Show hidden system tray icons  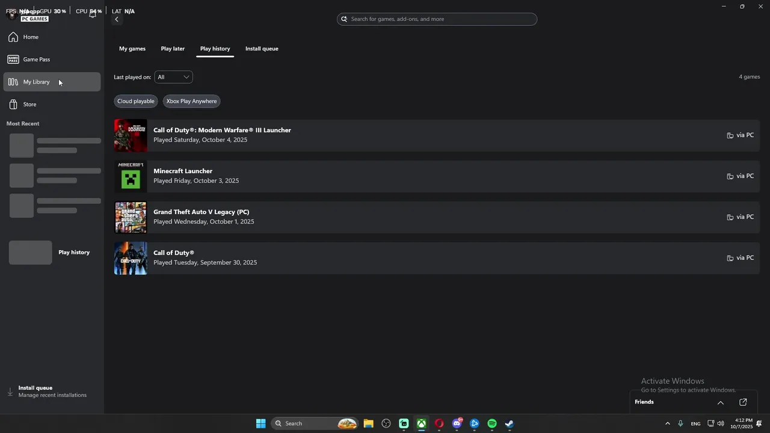(x=667, y=423)
